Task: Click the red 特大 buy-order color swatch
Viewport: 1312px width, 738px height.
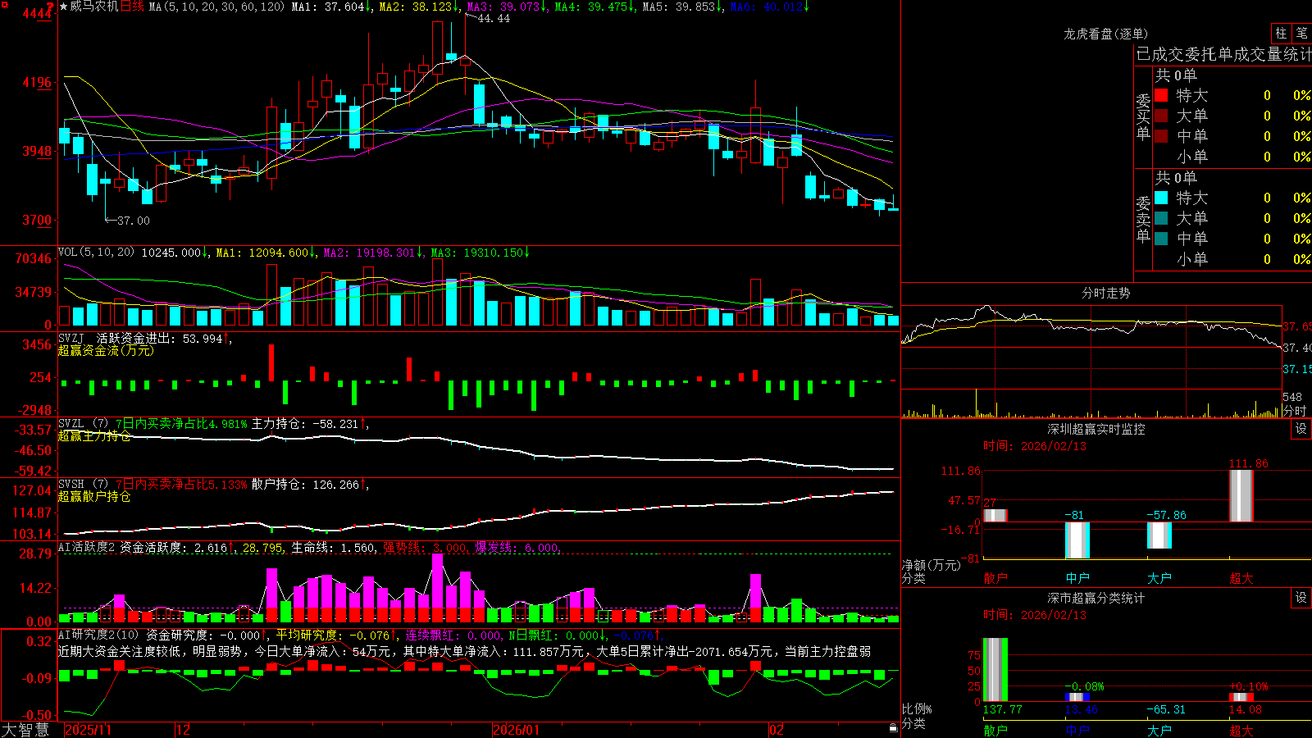Action: [1161, 95]
